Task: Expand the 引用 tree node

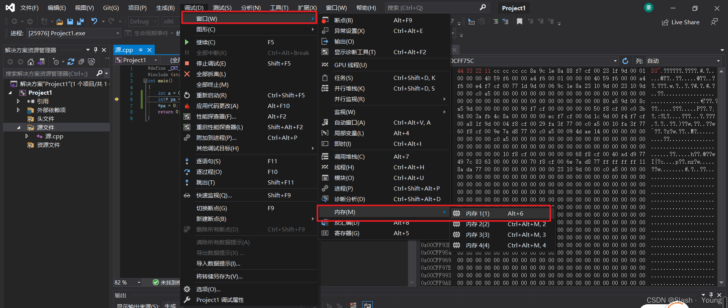Action: (18, 101)
